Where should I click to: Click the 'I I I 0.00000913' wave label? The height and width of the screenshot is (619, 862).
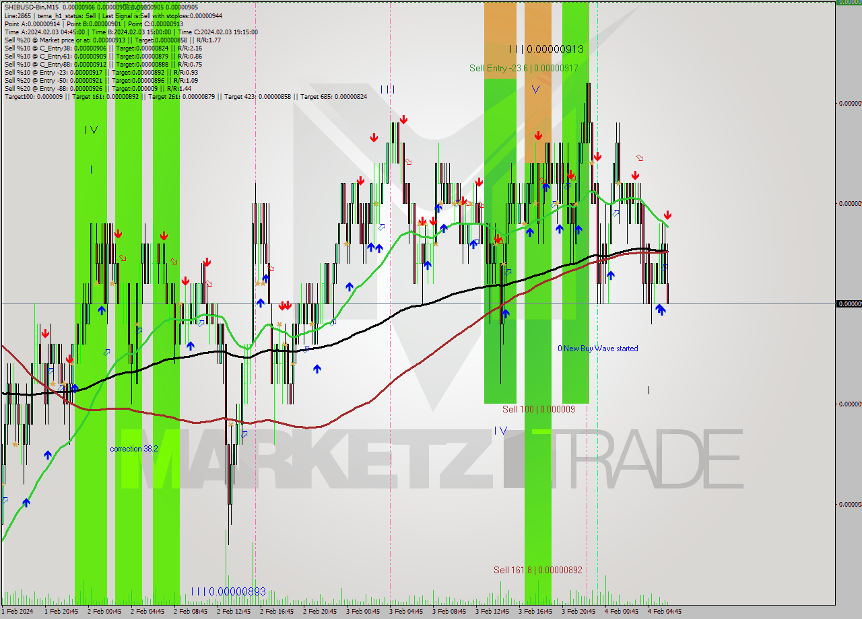tap(546, 49)
